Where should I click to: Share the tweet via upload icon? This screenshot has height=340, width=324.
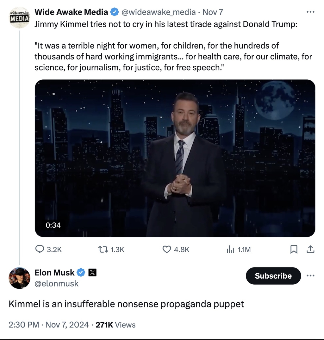(311, 250)
